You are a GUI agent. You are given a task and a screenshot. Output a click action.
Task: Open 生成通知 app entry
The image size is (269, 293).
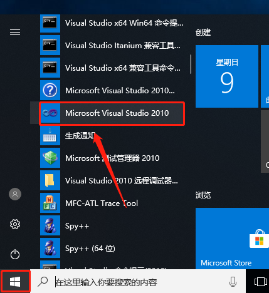[x=112, y=135]
